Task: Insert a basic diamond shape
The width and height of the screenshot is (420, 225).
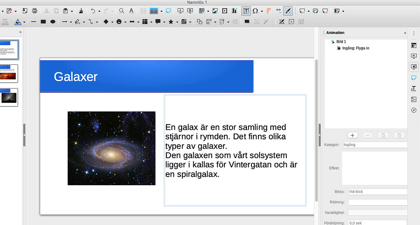Action: point(106,22)
